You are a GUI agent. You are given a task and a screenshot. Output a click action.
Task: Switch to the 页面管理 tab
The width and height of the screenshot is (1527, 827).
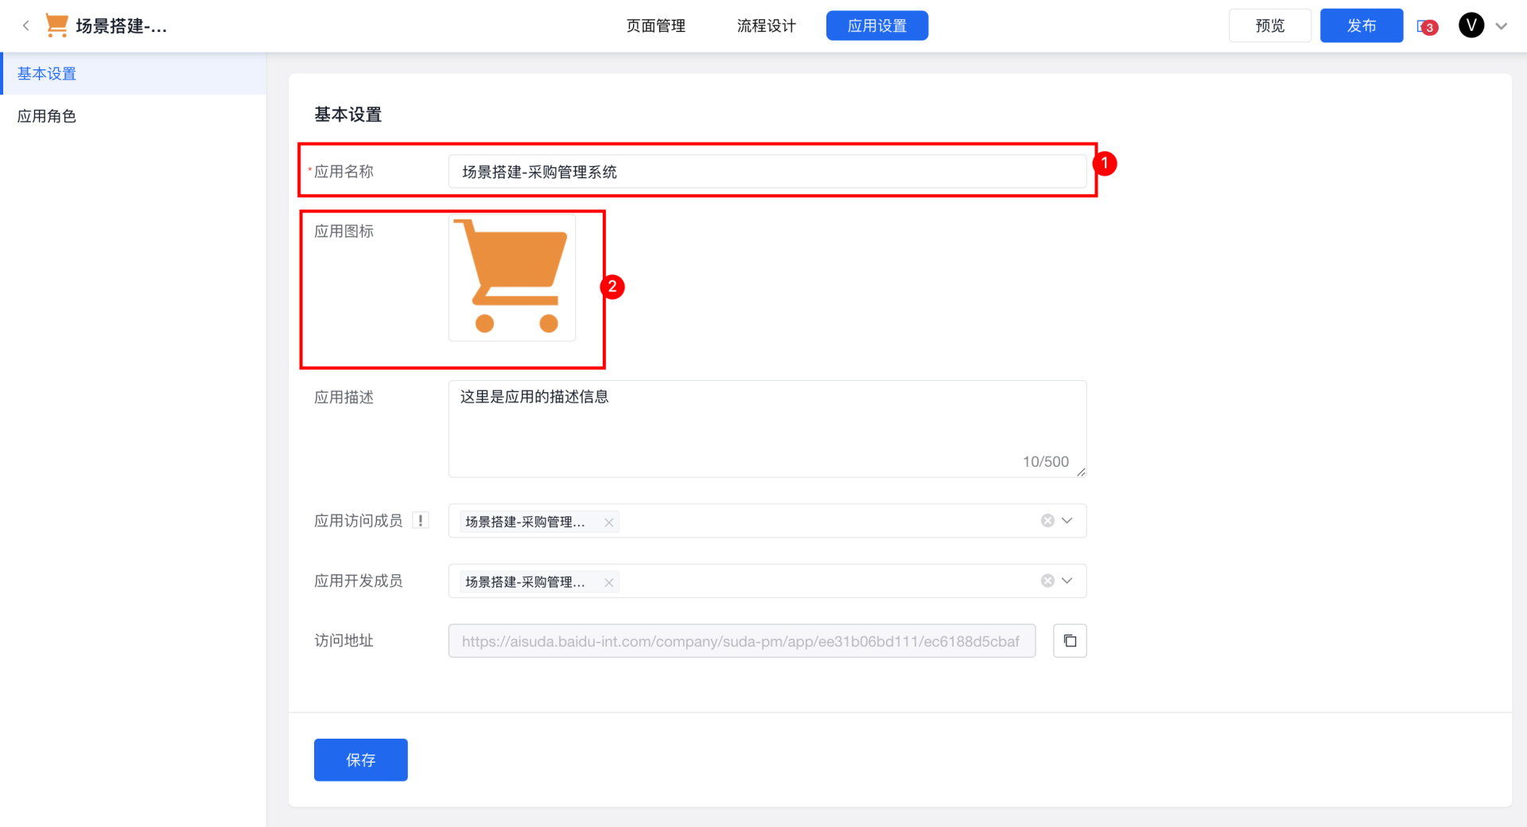pyautogui.click(x=655, y=26)
